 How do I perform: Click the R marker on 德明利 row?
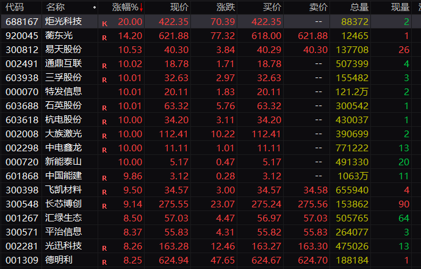104,262
